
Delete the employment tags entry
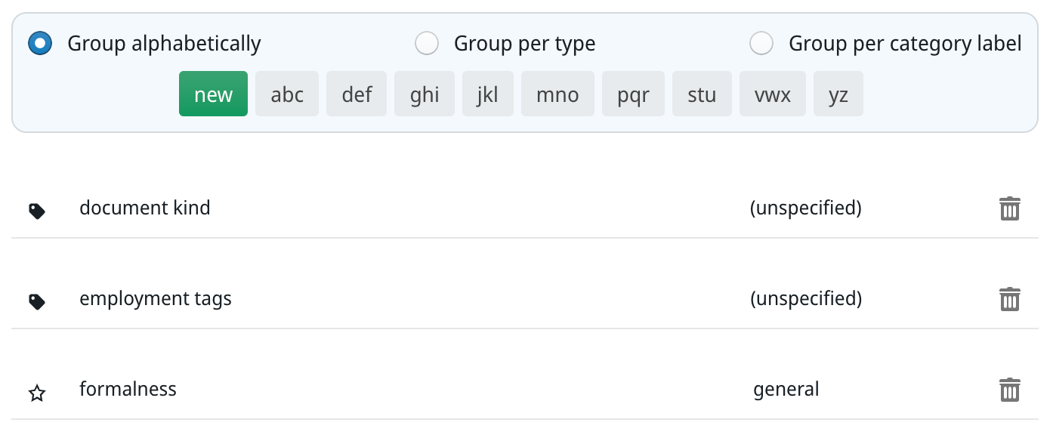tap(1009, 299)
